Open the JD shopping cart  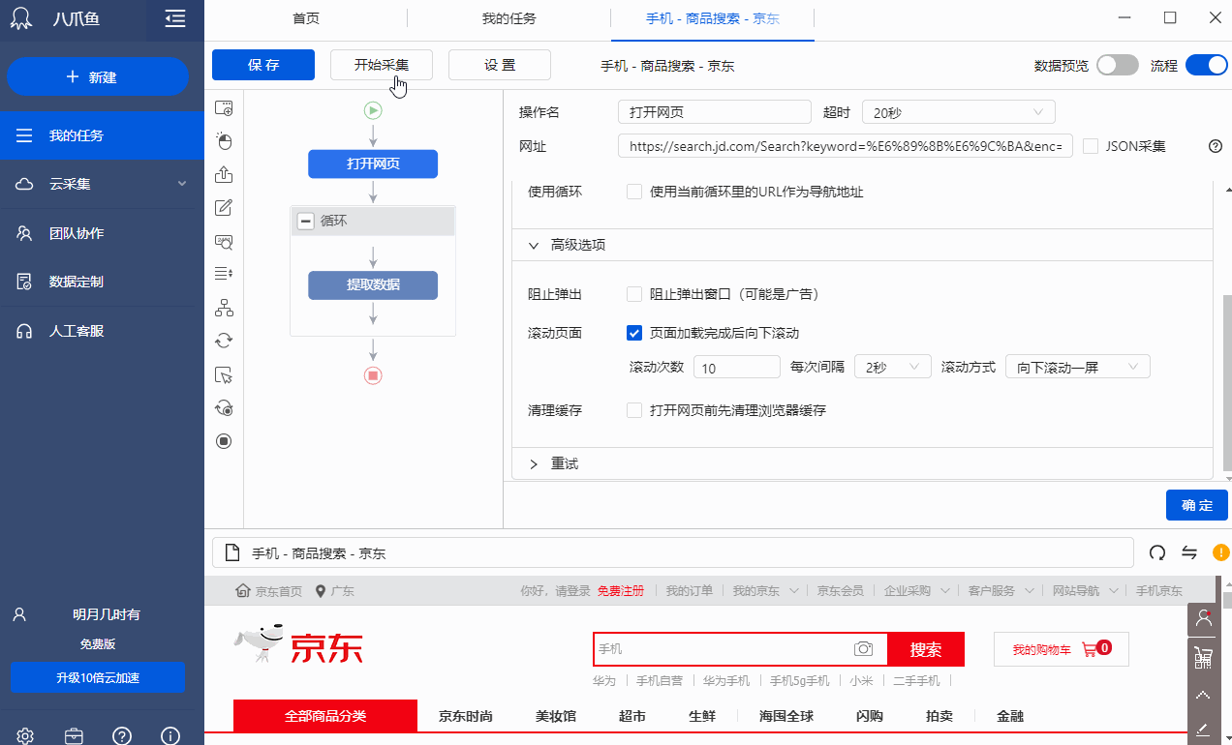pos(1062,649)
